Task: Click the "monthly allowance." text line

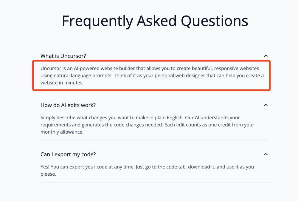Action: [x=62, y=132]
